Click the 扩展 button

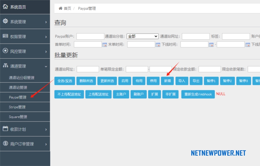[155, 94]
